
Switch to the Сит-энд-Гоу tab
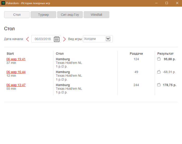tap(70, 15)
